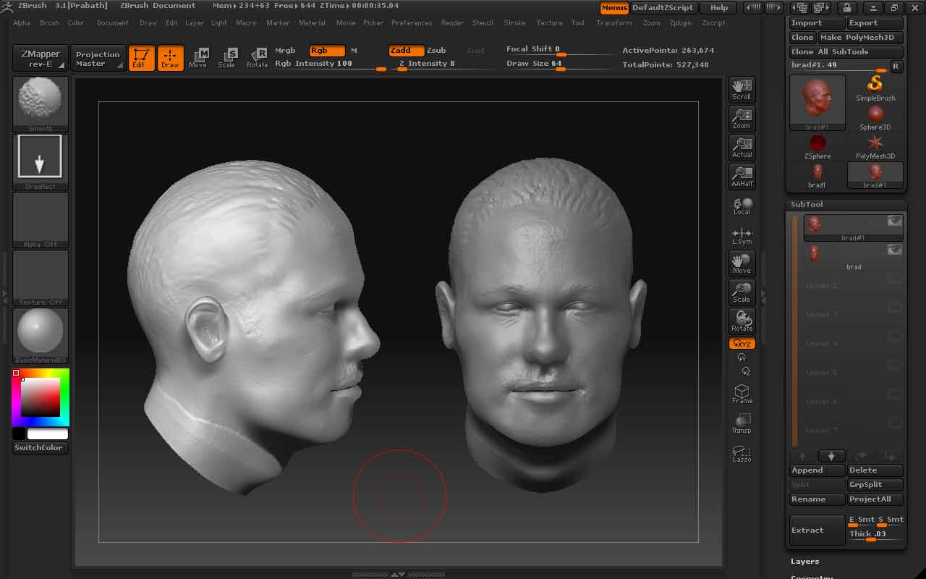
Task: Click the AAHalf zoom icon
Action: (742, 176)
